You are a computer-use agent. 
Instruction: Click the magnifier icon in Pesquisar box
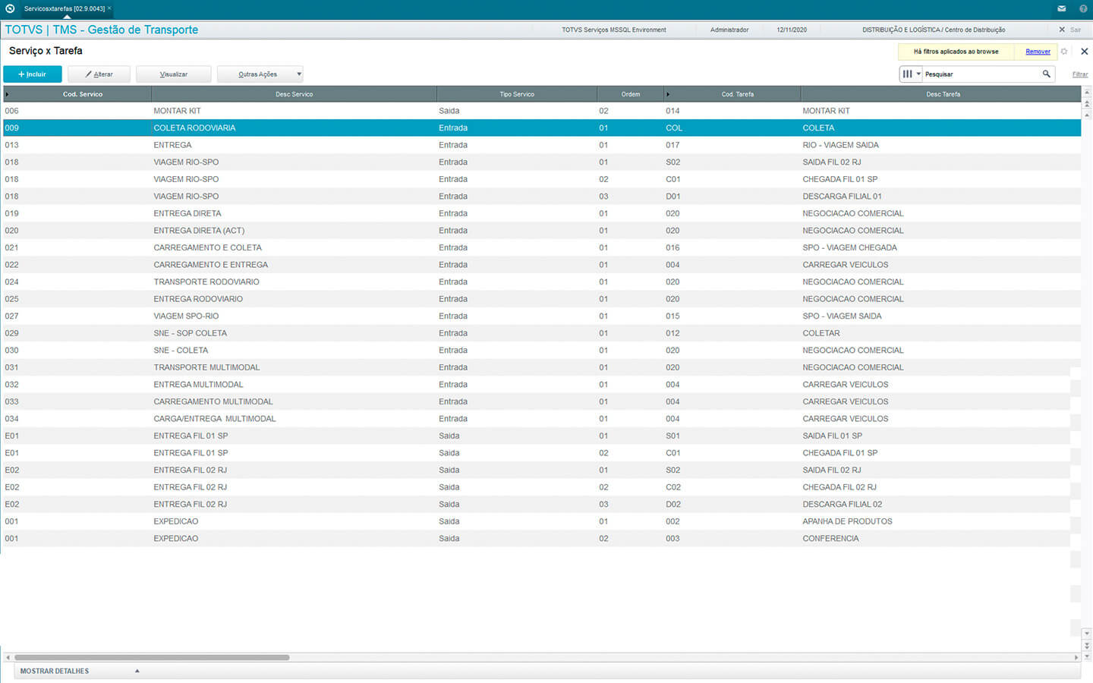point(1046,74)
